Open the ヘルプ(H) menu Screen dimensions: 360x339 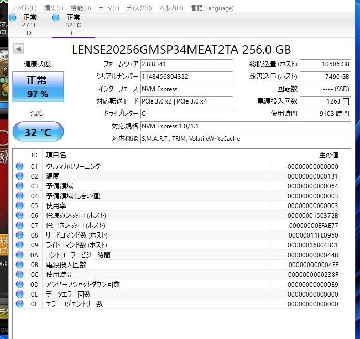point(171,8)
